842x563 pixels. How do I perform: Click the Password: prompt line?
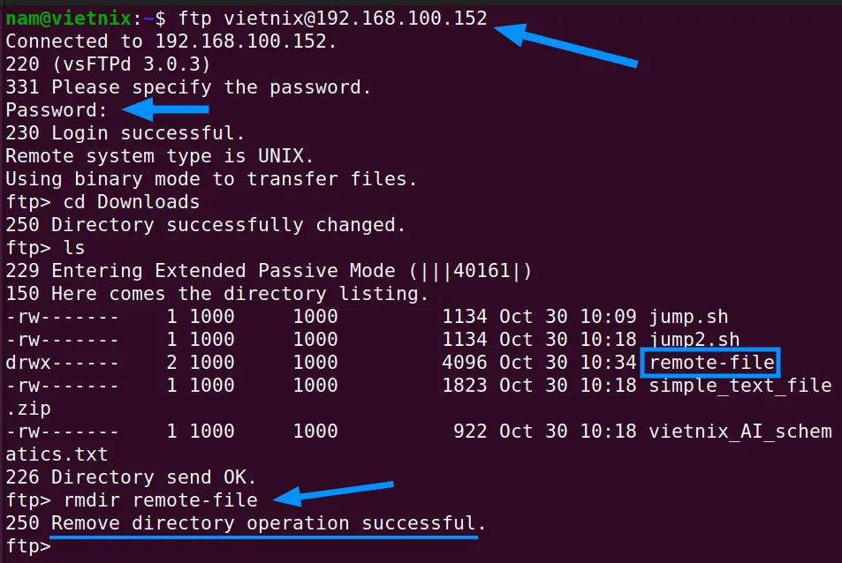pos(57,110)
